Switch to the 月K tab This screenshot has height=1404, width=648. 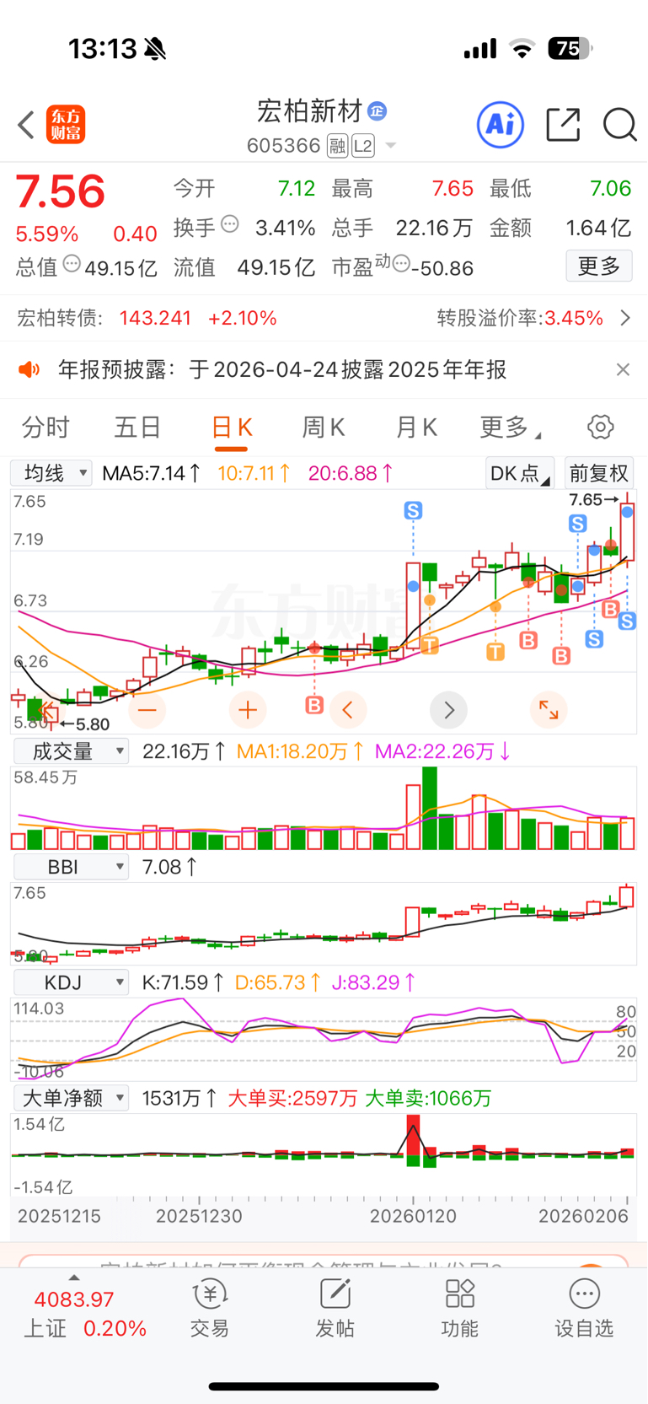pyautogui.click(x=416, y=428)
